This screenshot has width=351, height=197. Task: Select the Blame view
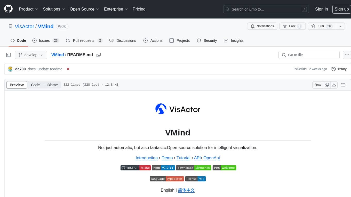click(52, 85)
